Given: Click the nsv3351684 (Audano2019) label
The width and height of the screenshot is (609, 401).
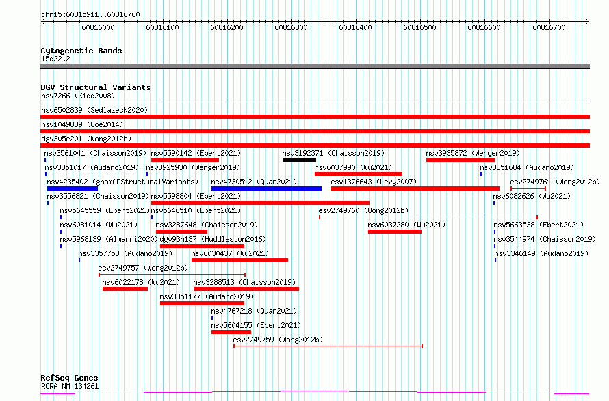Looking at the screenshot, I should pyautogui.click(x=527, y=167).
